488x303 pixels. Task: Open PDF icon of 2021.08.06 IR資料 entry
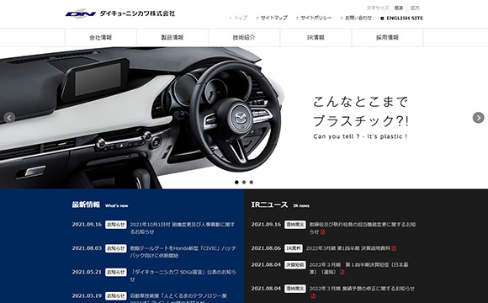coord(394,248)
